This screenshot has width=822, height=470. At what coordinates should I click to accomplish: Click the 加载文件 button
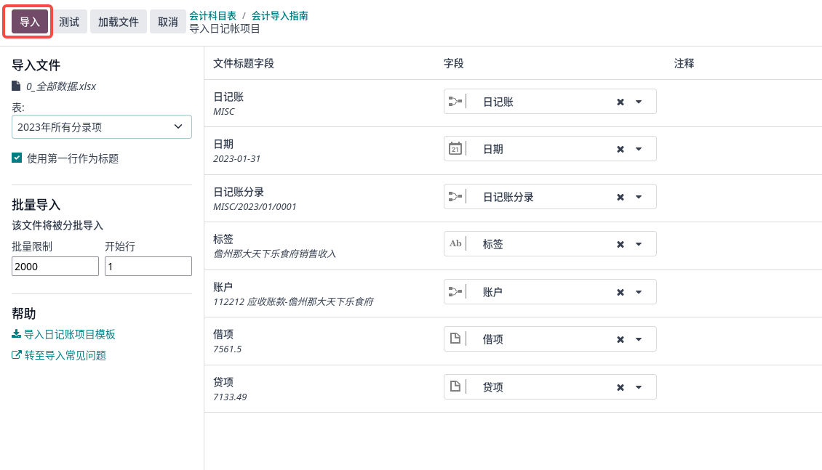[119, 22]
